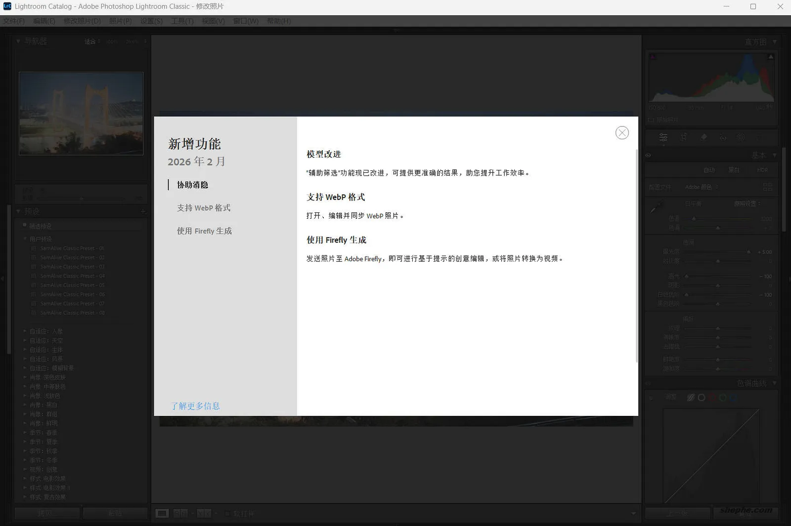
Task: Click the 了解更多信息 link
Action: pyautogui.click(x=195, y=406)
